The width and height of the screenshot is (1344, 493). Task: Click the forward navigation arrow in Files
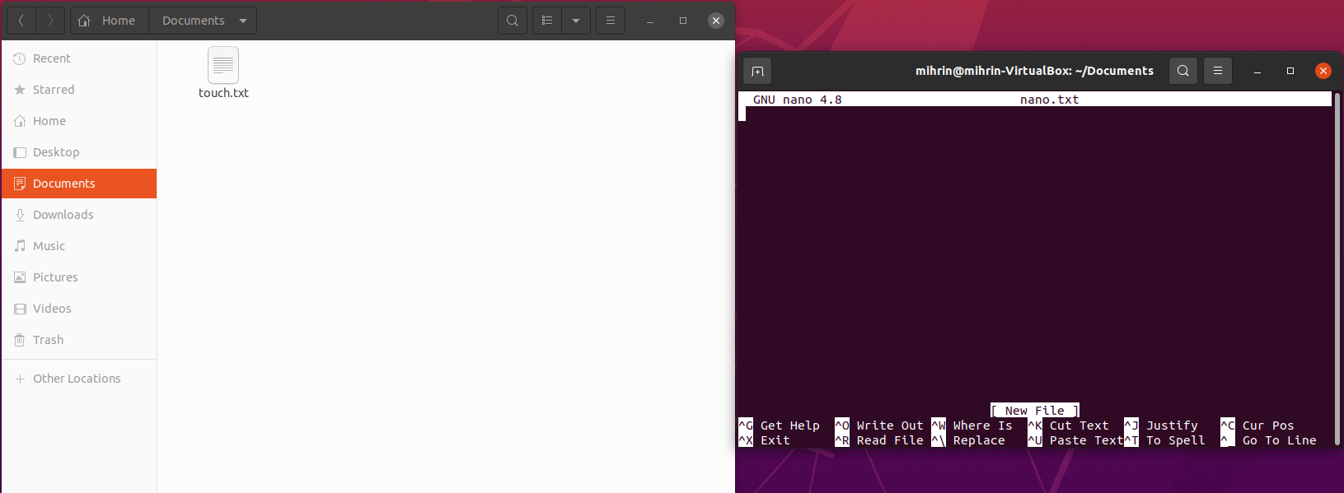tap(50, 21)
